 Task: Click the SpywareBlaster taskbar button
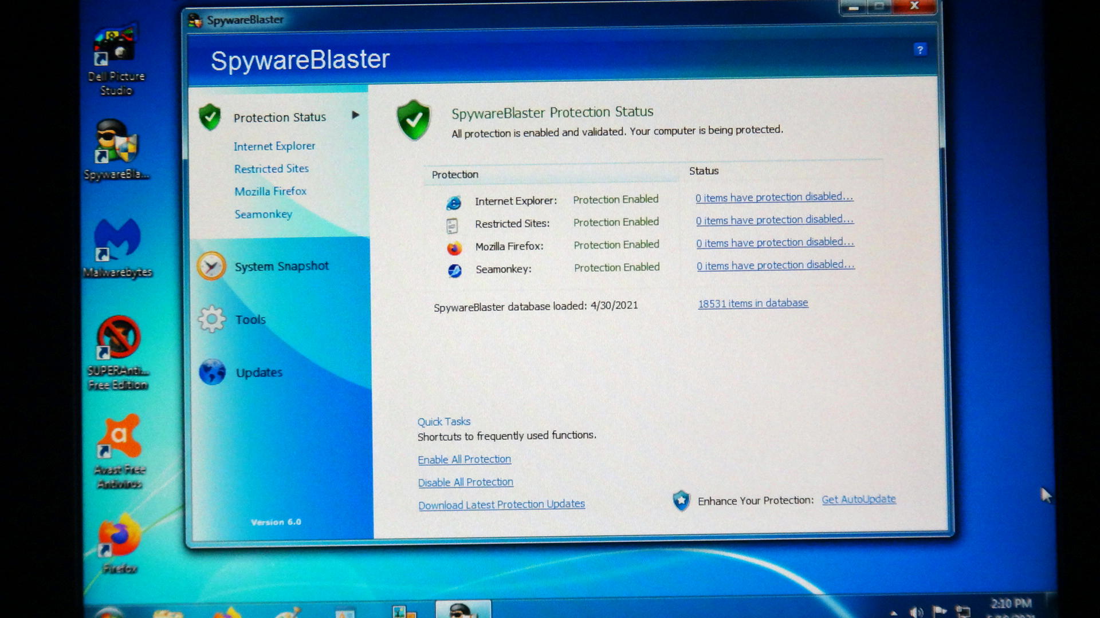[x=463, y=609]
